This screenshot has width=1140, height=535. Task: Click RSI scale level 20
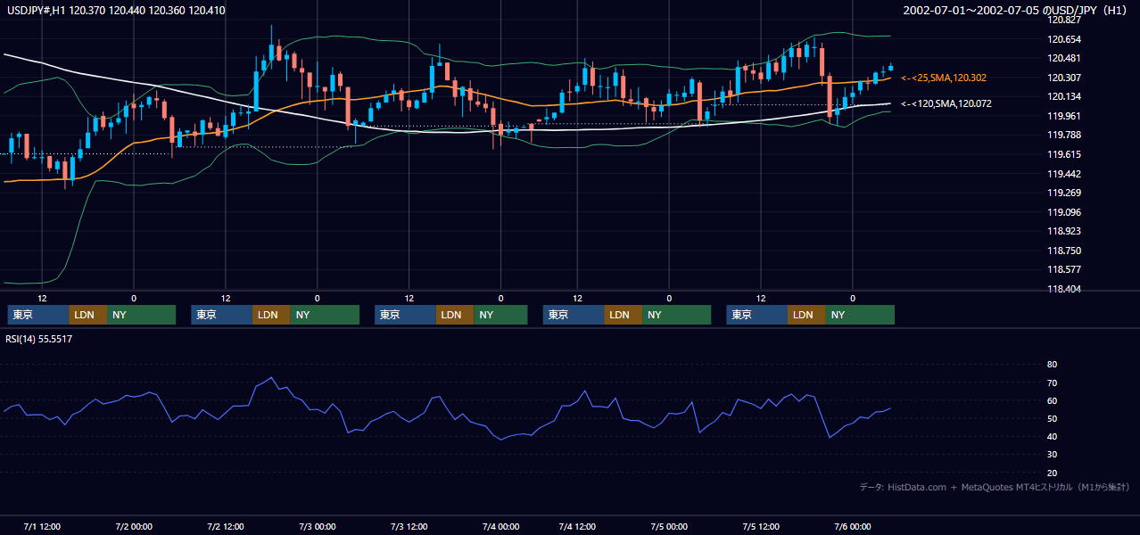coord(1052,473)
